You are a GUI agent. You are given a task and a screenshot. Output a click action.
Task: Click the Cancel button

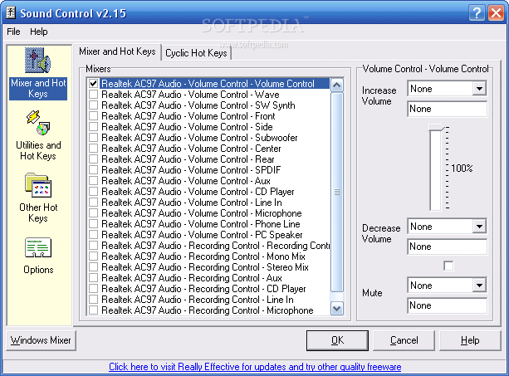(404, 340)
